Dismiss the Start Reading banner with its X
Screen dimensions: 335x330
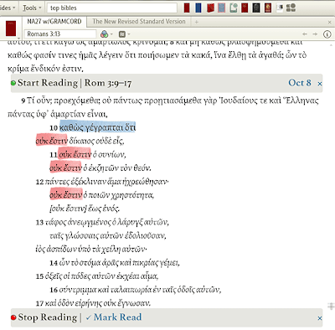click(x=320, y=84)
